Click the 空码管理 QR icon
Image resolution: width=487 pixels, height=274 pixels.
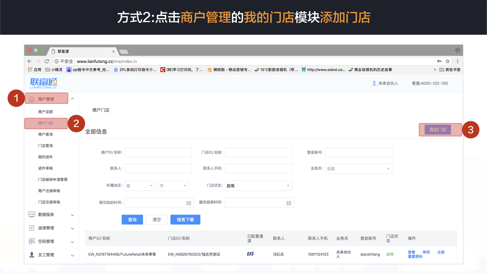coord(32,241)
